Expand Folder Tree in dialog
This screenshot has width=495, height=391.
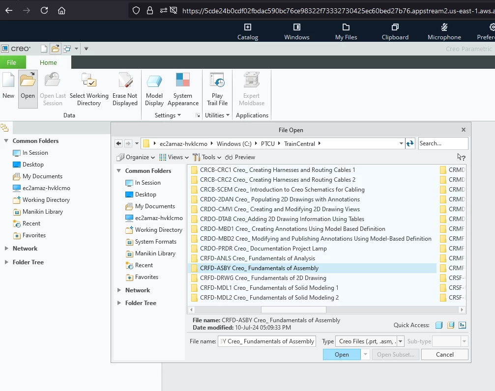tap(119, 303)
